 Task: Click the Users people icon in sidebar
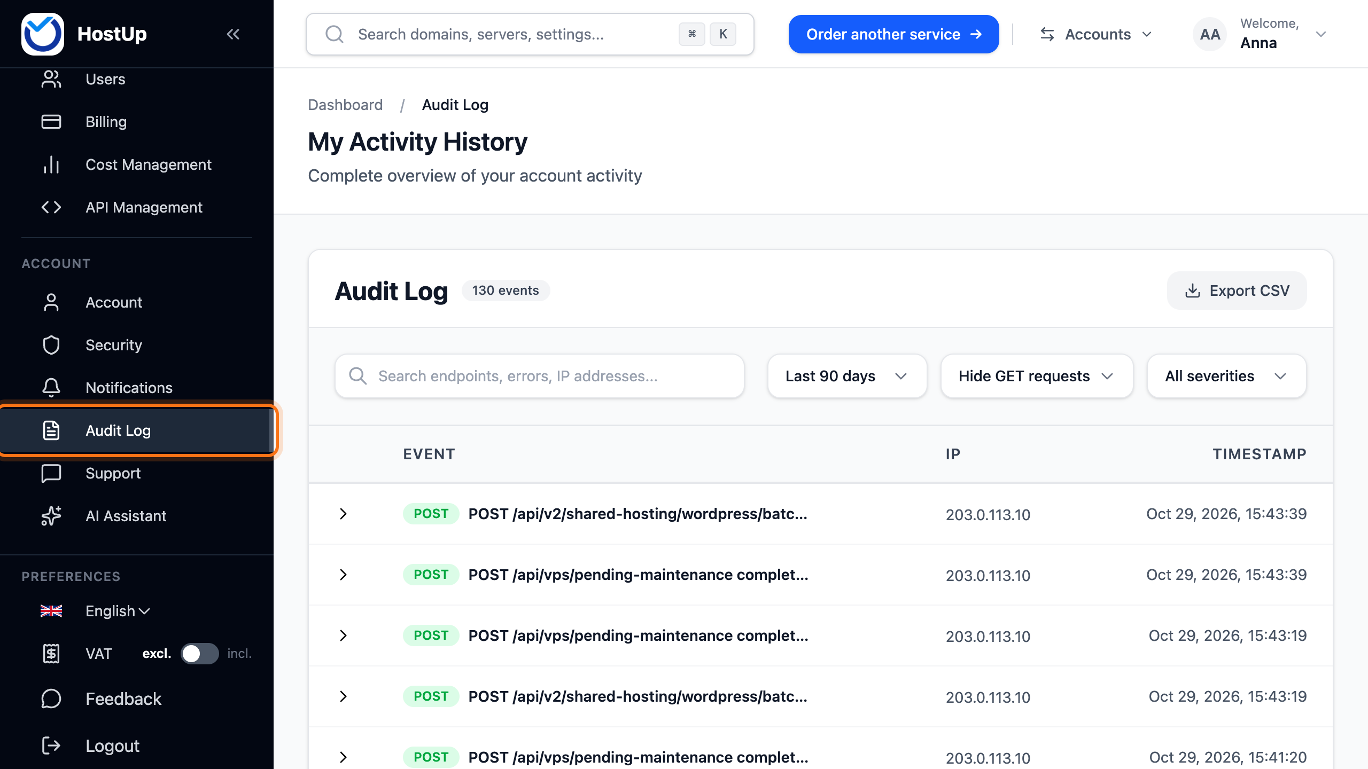tap(51, 79)
